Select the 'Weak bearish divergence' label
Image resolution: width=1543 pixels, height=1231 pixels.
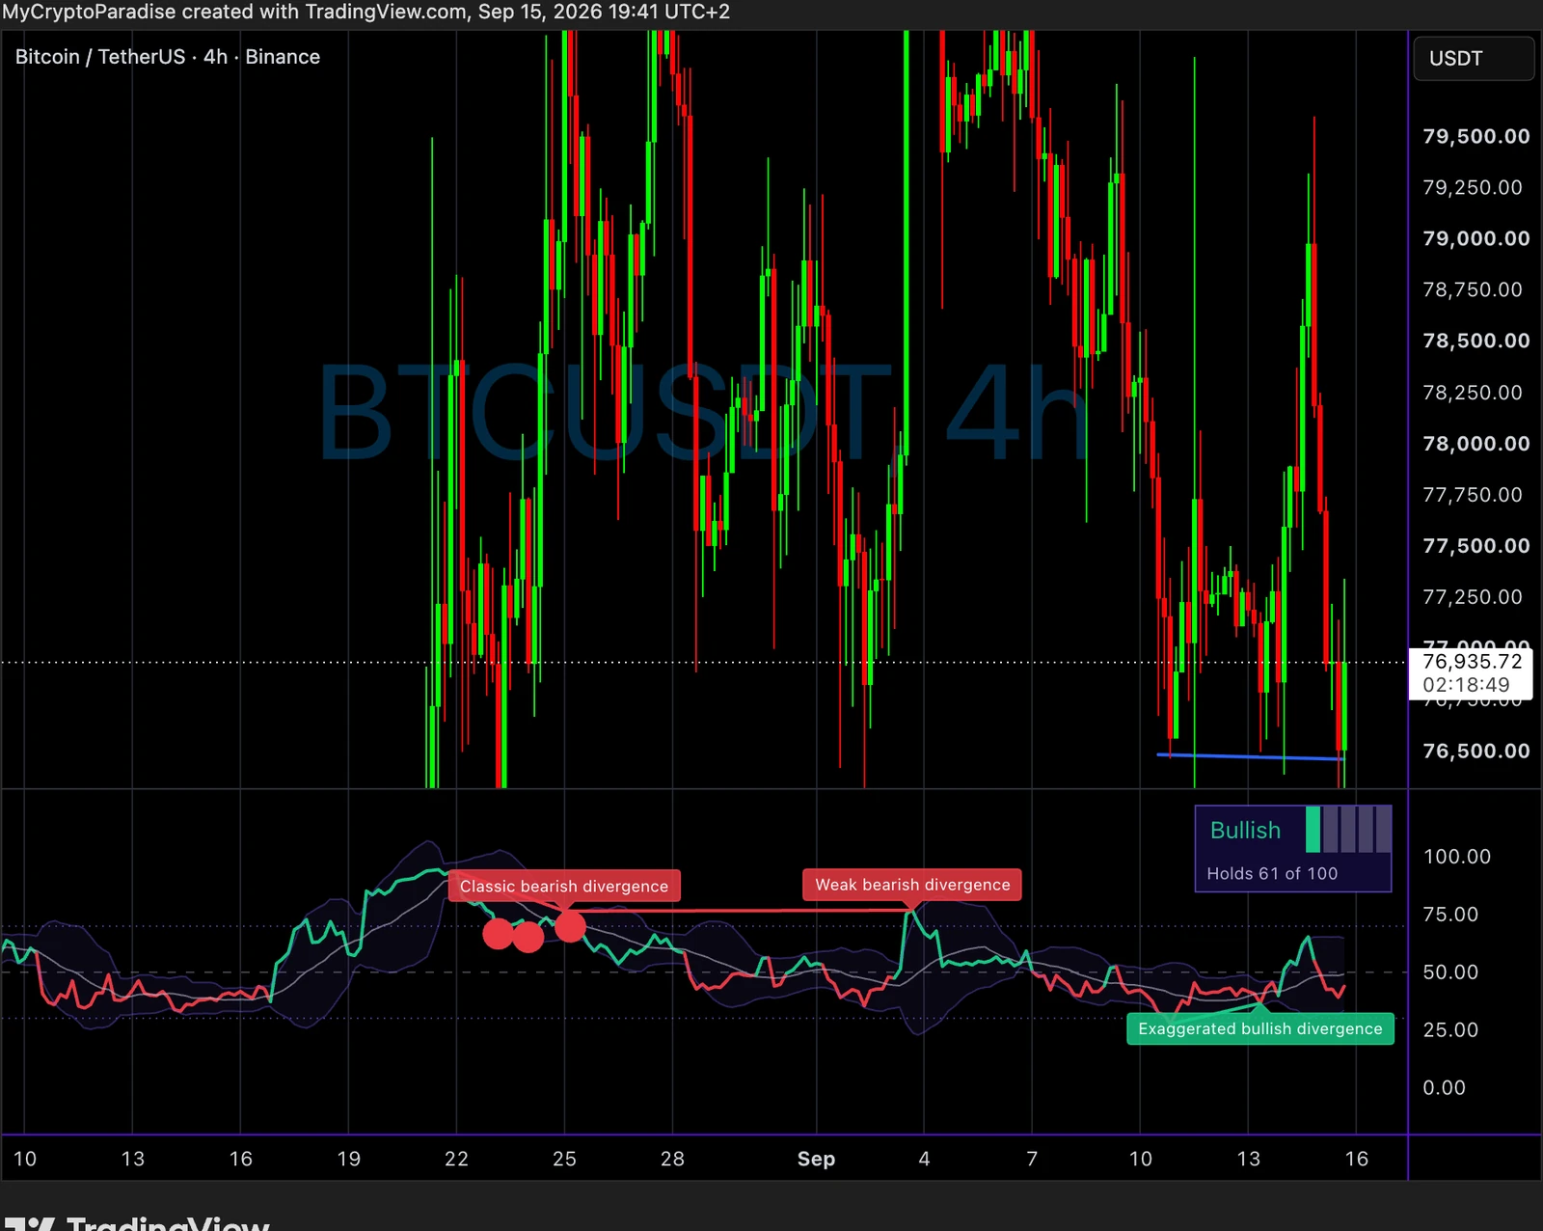912,885
